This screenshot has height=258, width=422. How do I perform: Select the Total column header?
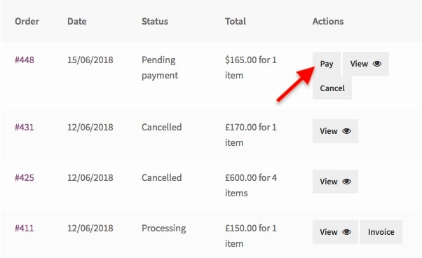(x=236, y=21)
